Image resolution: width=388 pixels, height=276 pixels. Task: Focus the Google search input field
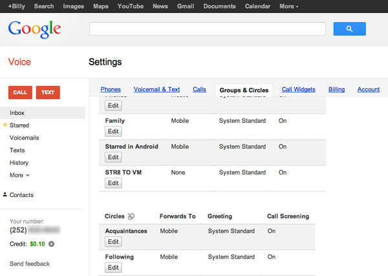coord(207,29)
